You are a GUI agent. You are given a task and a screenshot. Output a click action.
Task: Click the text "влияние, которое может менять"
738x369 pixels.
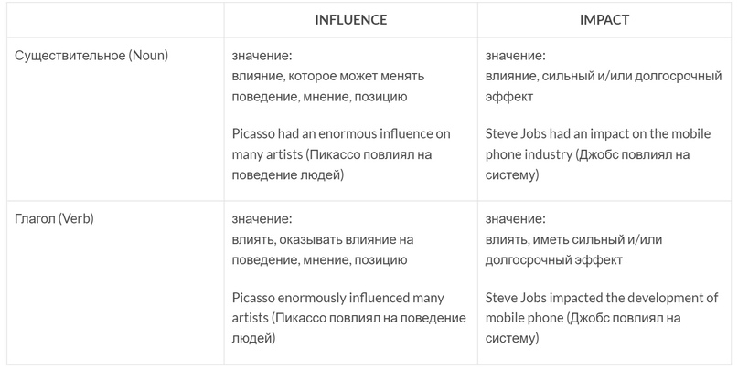click(x=328, y=76)
